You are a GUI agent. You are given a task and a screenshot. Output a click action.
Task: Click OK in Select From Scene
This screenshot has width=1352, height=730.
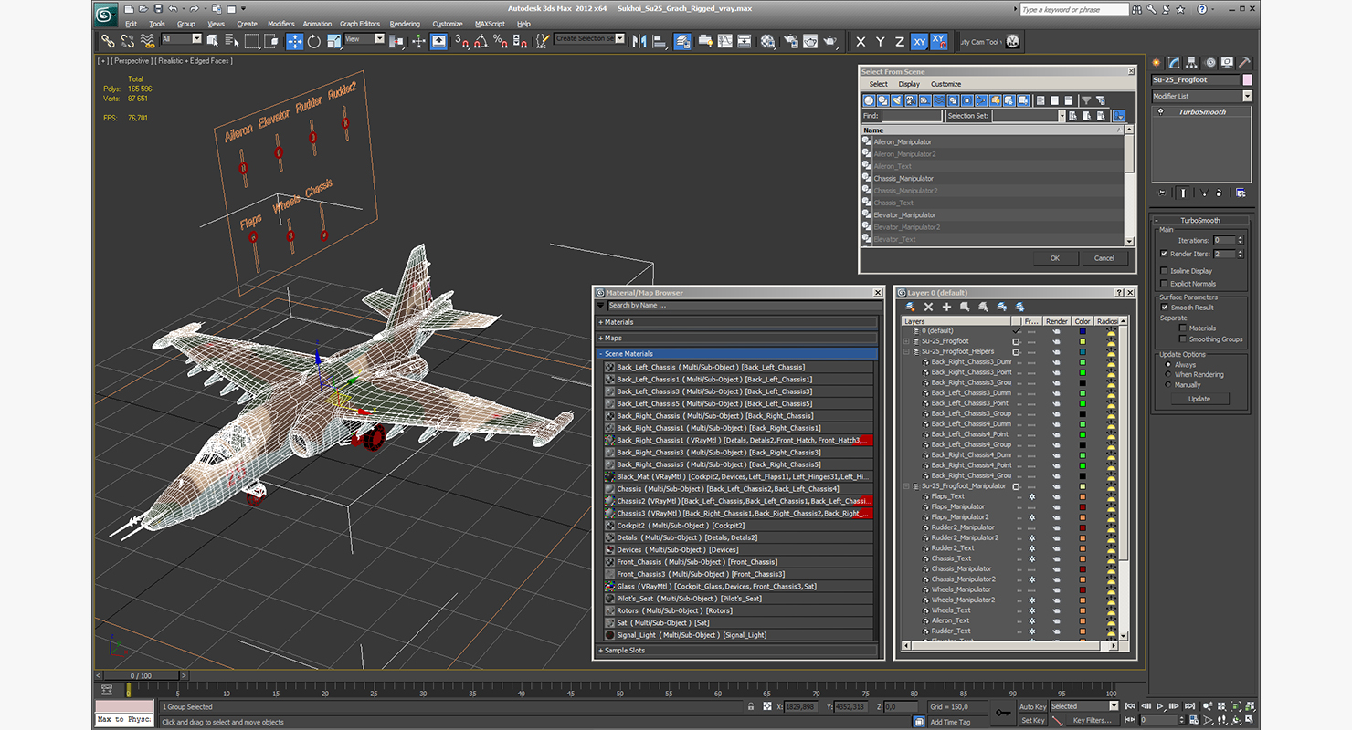pyautogui.click(x=1054, y=258)
